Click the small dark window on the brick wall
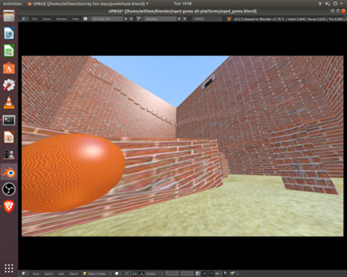The width and height of the screenshot is (347, 277). click(x=208, y=83)
